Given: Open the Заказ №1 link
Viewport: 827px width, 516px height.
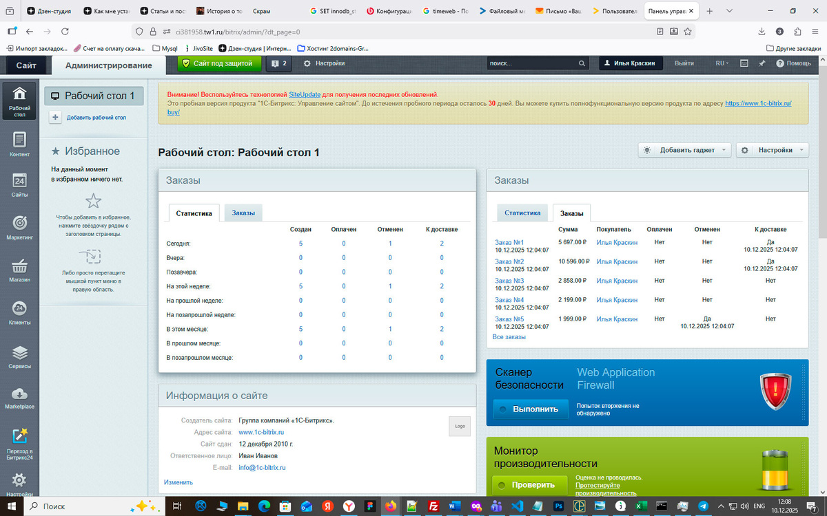Looking at the screenshot, I should point(509,242).
